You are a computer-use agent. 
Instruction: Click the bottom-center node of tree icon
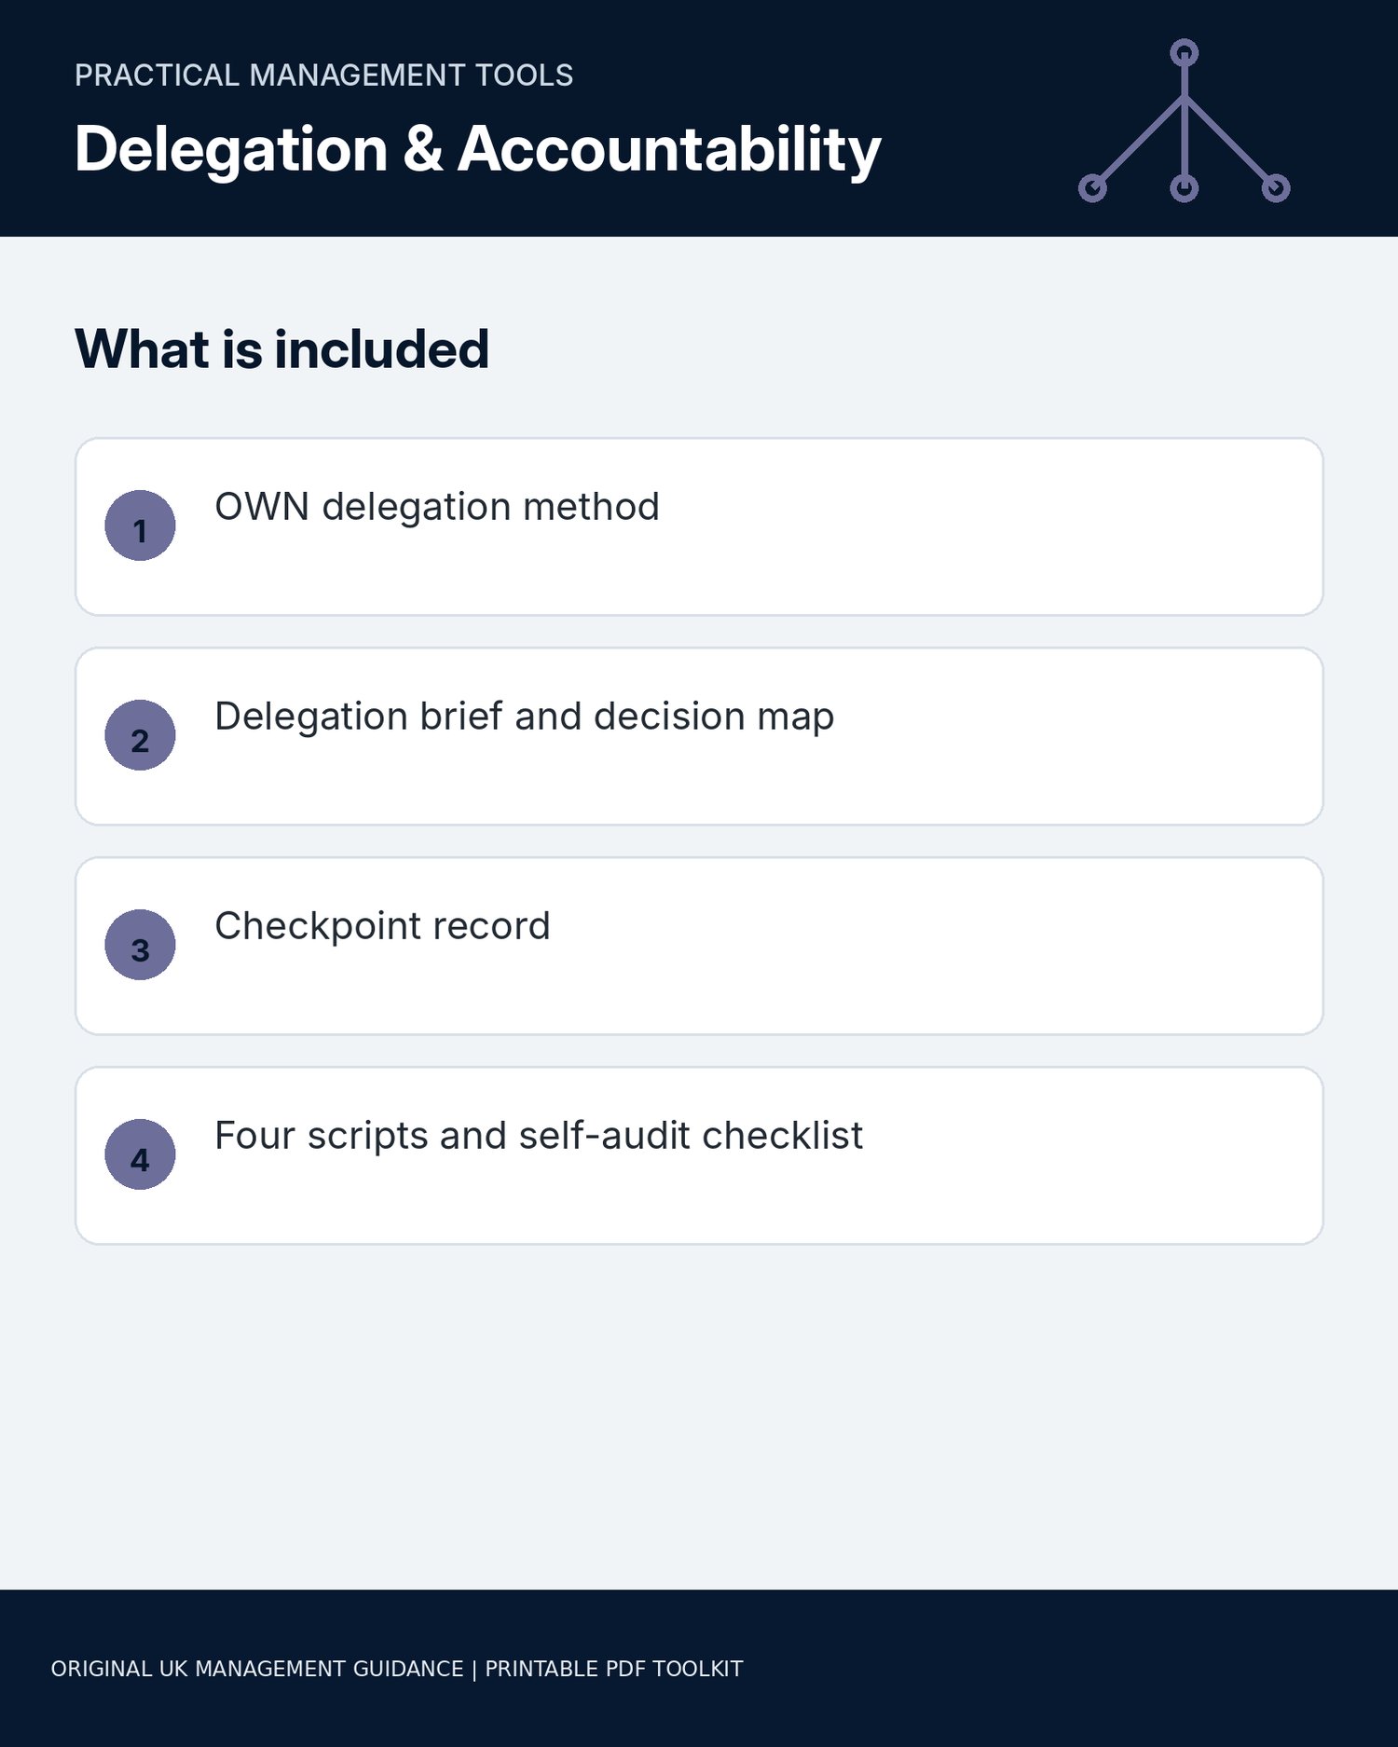coord(1184,188)
